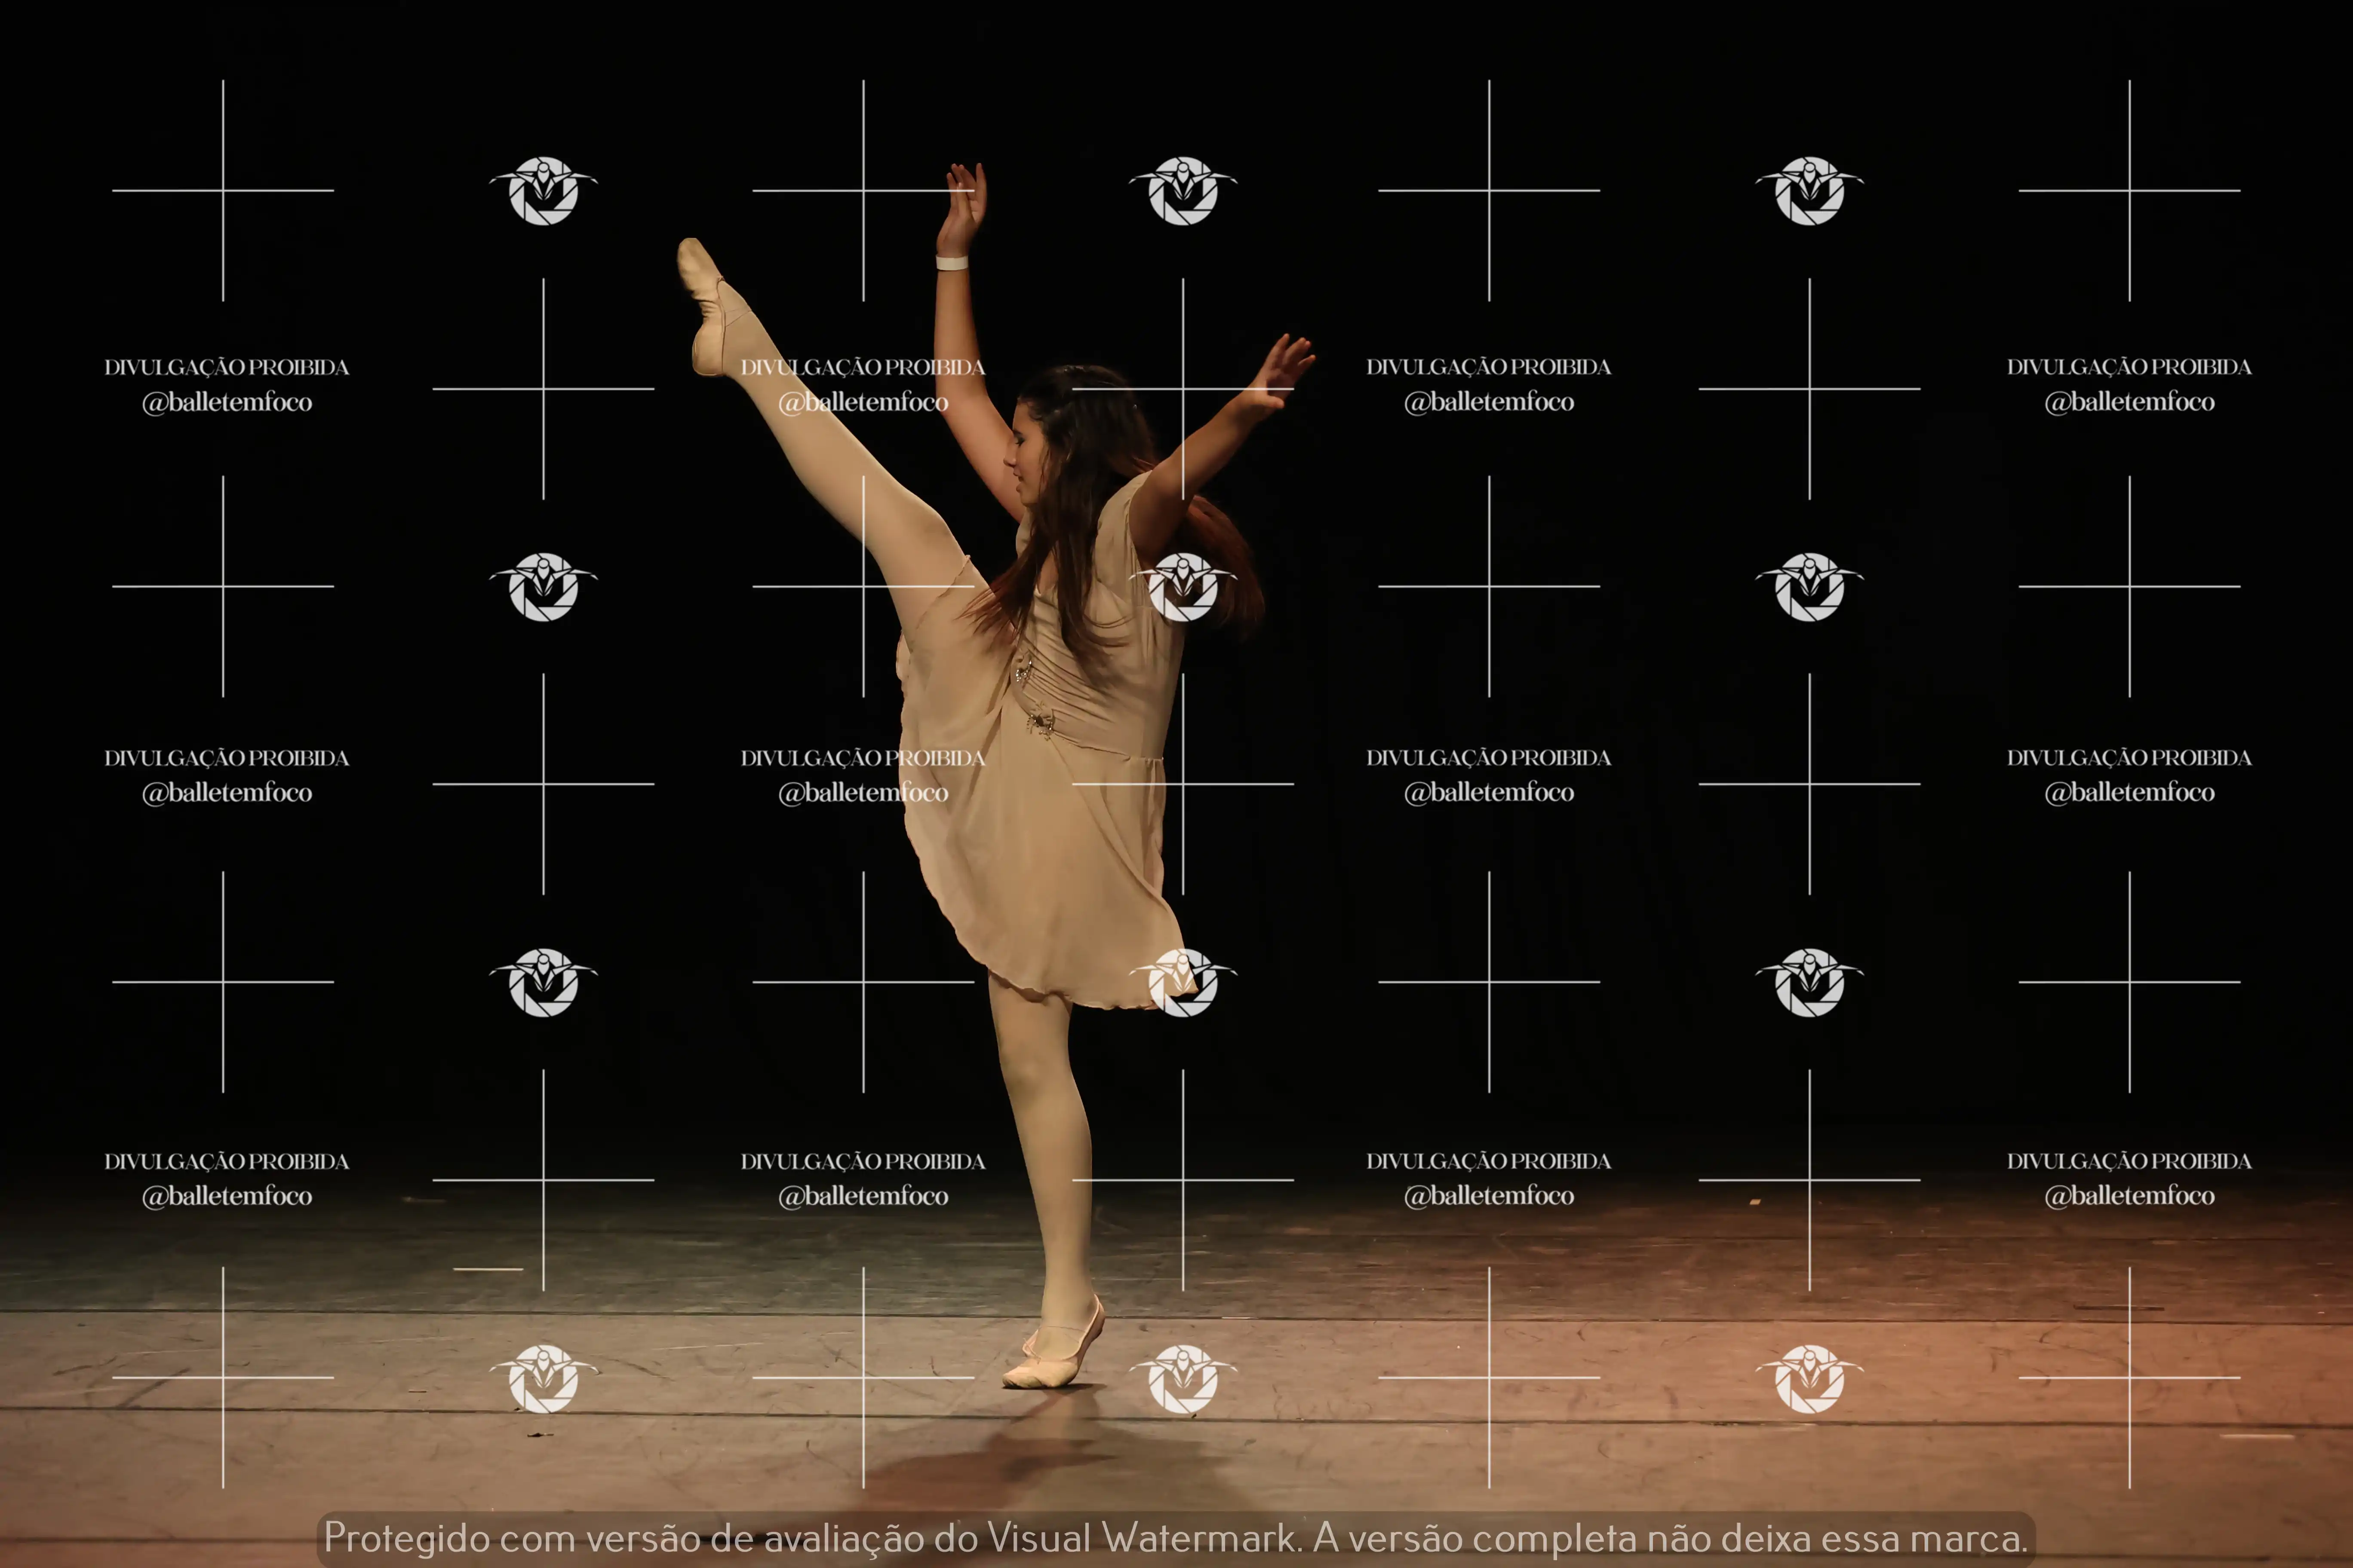Click the sparkly brooch on the dress waist

coord(1041,722)
